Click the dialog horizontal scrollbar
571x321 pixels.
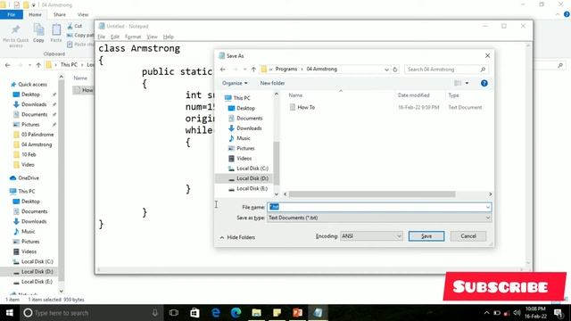click(x=371, y=194)
